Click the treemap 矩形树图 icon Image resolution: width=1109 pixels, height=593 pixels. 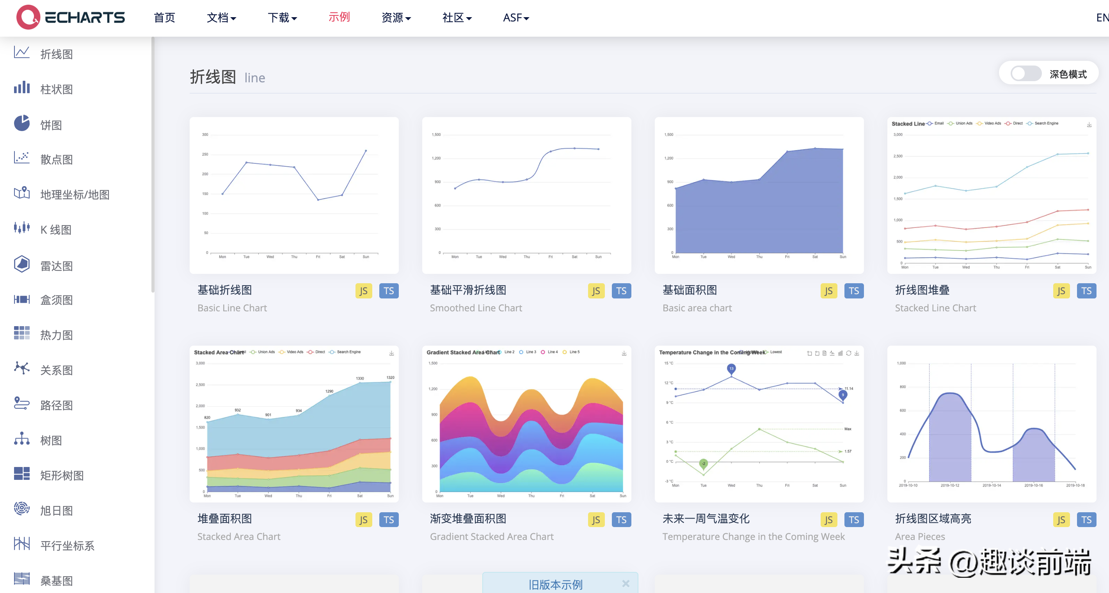21,474
